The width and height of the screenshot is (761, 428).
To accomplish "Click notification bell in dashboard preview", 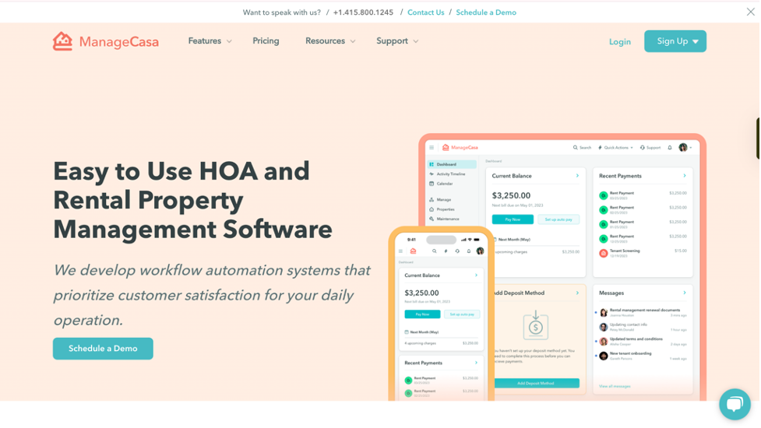I will [x=670, y=147].
